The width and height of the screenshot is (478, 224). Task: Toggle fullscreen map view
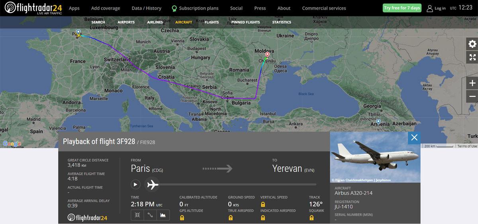(x=472, y=57)
